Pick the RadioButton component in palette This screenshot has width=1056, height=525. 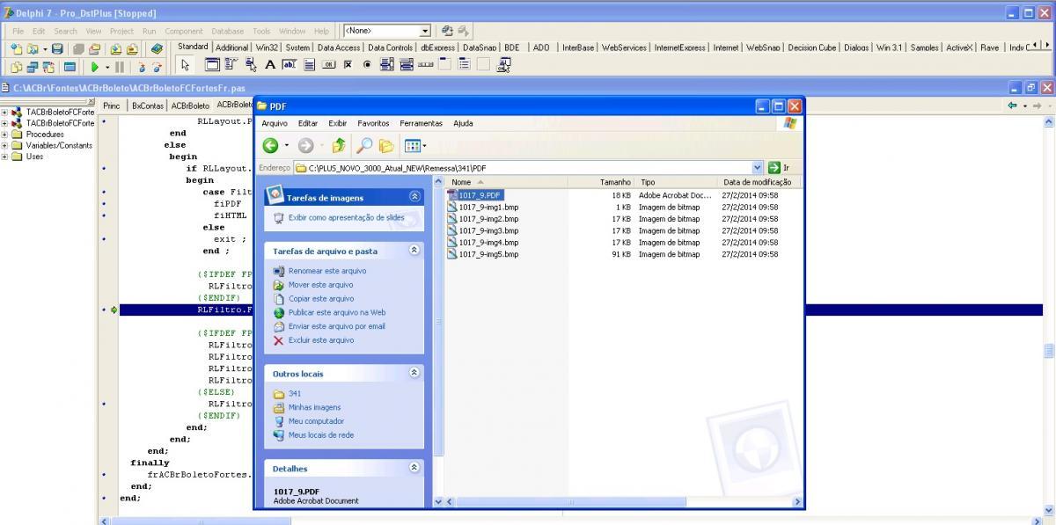point(367,65)
